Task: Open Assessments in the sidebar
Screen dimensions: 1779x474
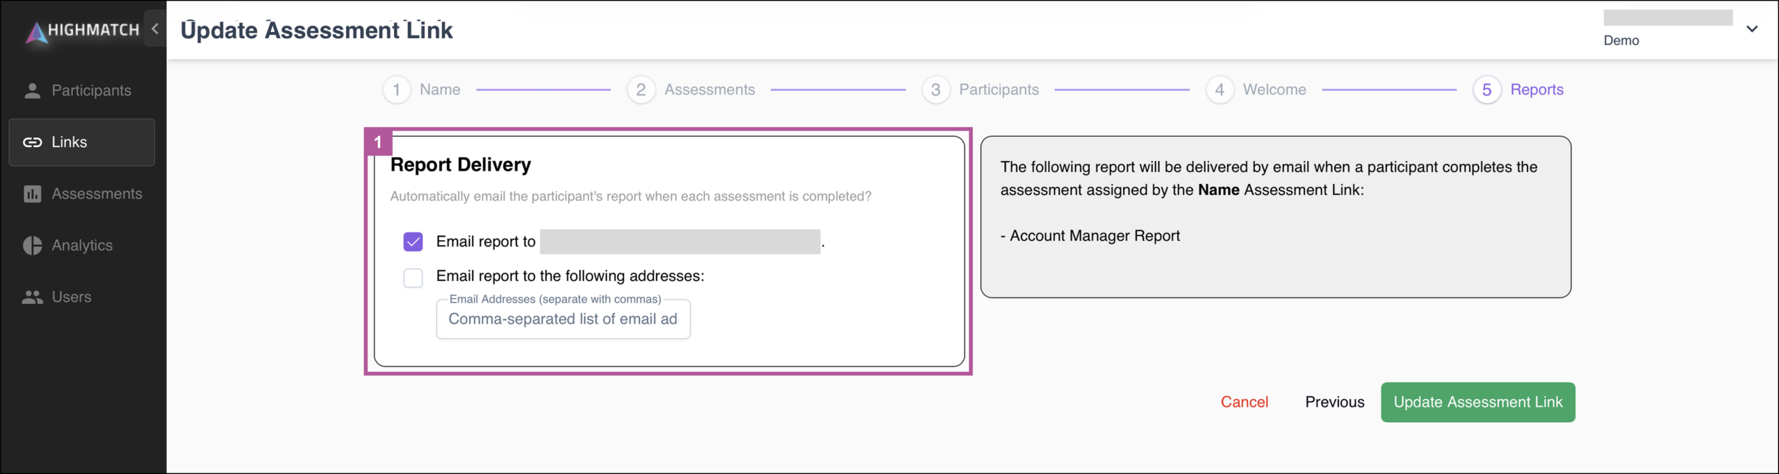Action: point(82,194)
